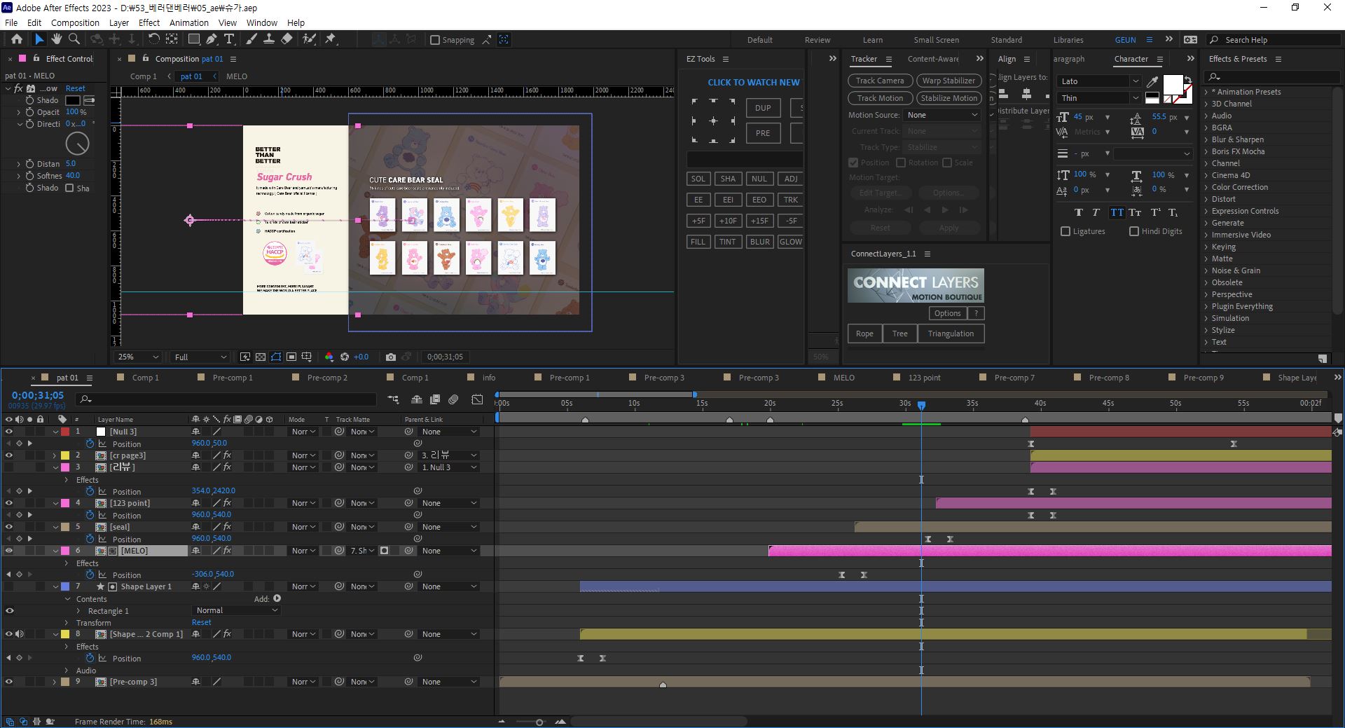Click the timeline zoom slider handle
Image resolution: width=1345 pixels, height=728 pixels.
[x=539, y=722]
